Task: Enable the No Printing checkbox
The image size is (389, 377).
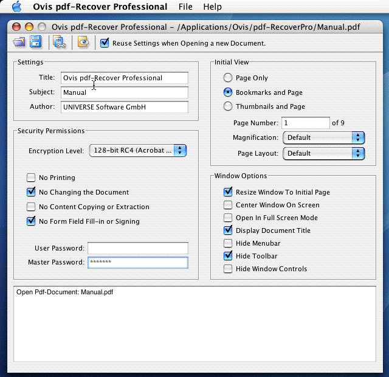Action: (x=31, y=178)
